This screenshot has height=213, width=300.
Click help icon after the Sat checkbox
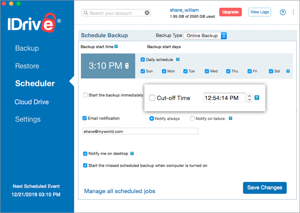pos(288,71)
